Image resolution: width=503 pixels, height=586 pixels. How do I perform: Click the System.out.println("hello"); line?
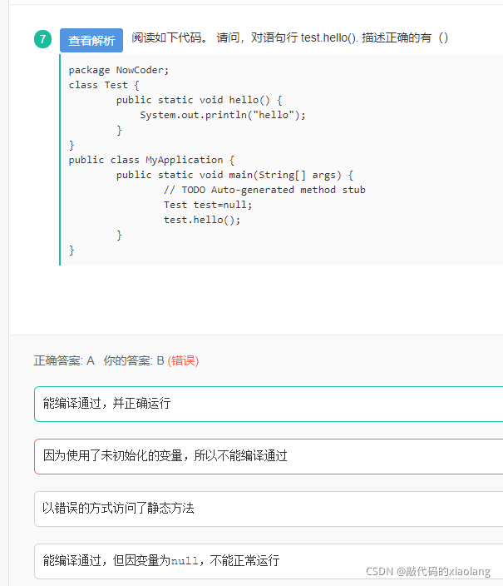[x=223, y=115]
